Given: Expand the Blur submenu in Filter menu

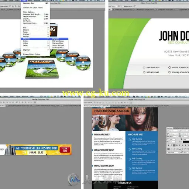Looking at the screenshot, I should pyautogui.click(x=36, y=28).
